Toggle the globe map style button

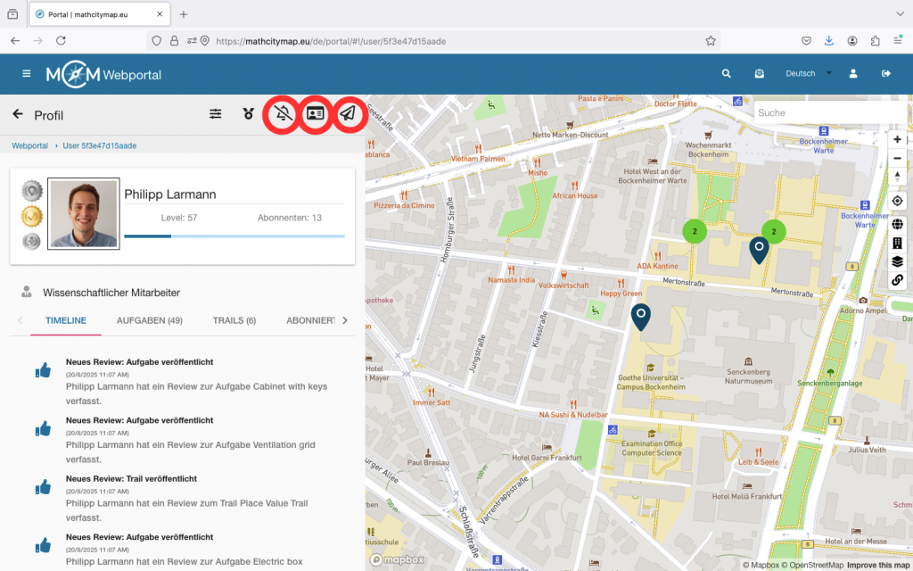897,224
